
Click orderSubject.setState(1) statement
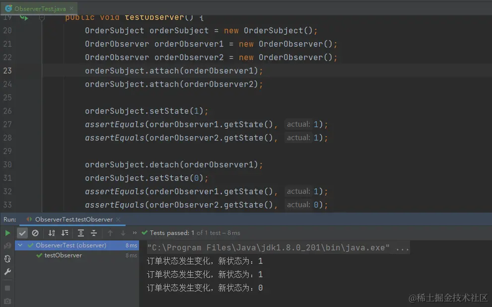pyautogui.click(x=146, y=111)
